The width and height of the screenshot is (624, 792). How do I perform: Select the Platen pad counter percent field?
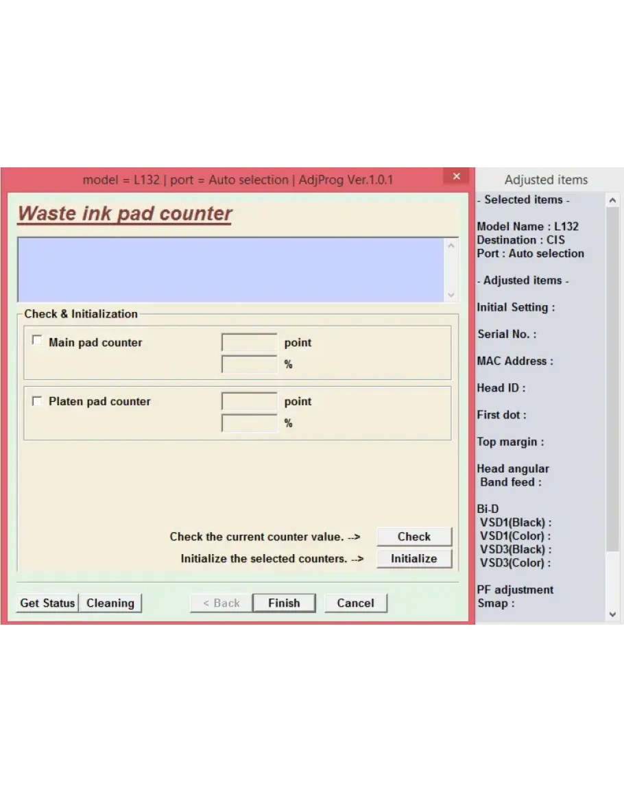(249, 423)
